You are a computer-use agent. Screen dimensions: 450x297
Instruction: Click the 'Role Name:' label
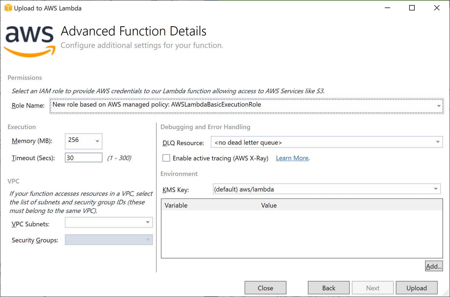(x=28, y=106)
